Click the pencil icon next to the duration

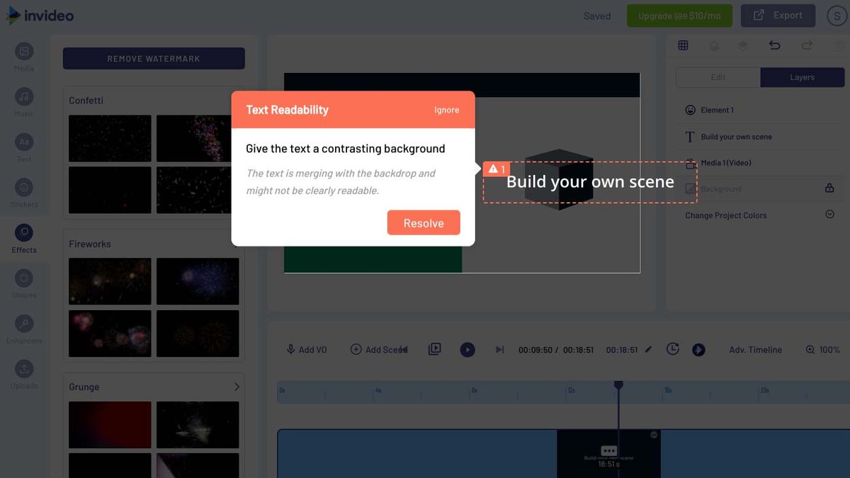649,349
